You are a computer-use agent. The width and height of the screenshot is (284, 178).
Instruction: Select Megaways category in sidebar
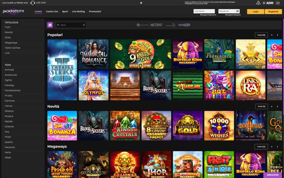click(x=11, y=43)
